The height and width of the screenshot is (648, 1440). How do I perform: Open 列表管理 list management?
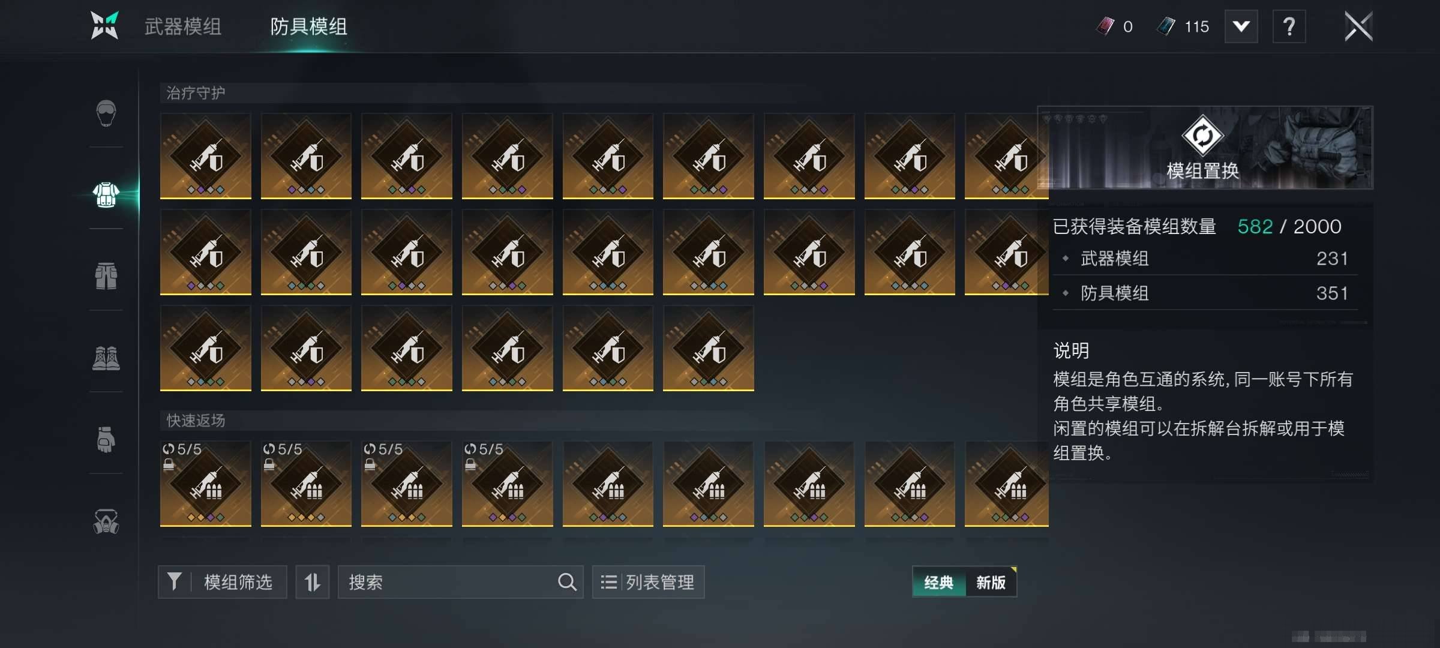tap(649, 582)
